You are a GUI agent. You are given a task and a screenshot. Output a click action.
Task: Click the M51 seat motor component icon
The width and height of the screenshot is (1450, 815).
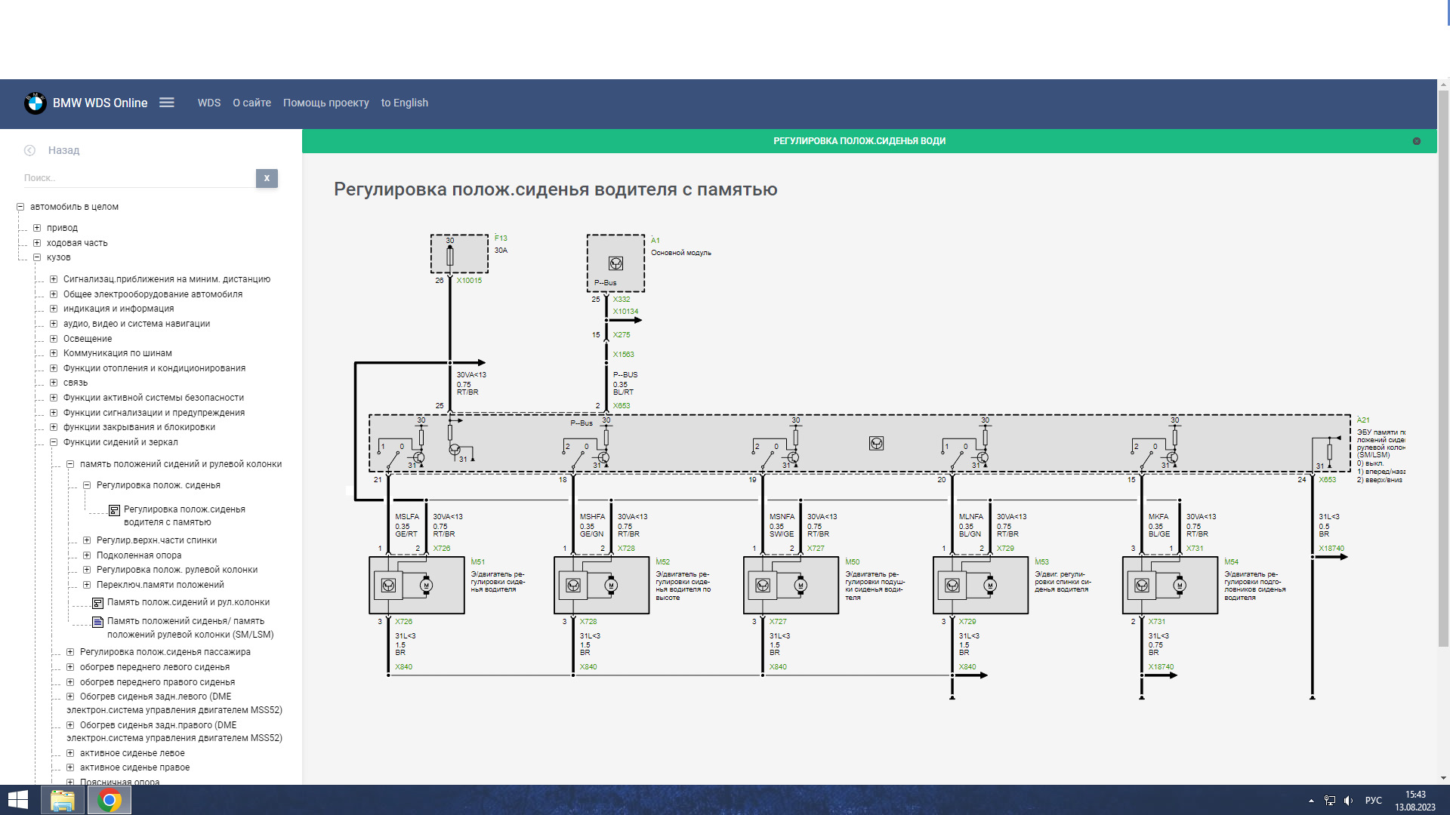388,586
